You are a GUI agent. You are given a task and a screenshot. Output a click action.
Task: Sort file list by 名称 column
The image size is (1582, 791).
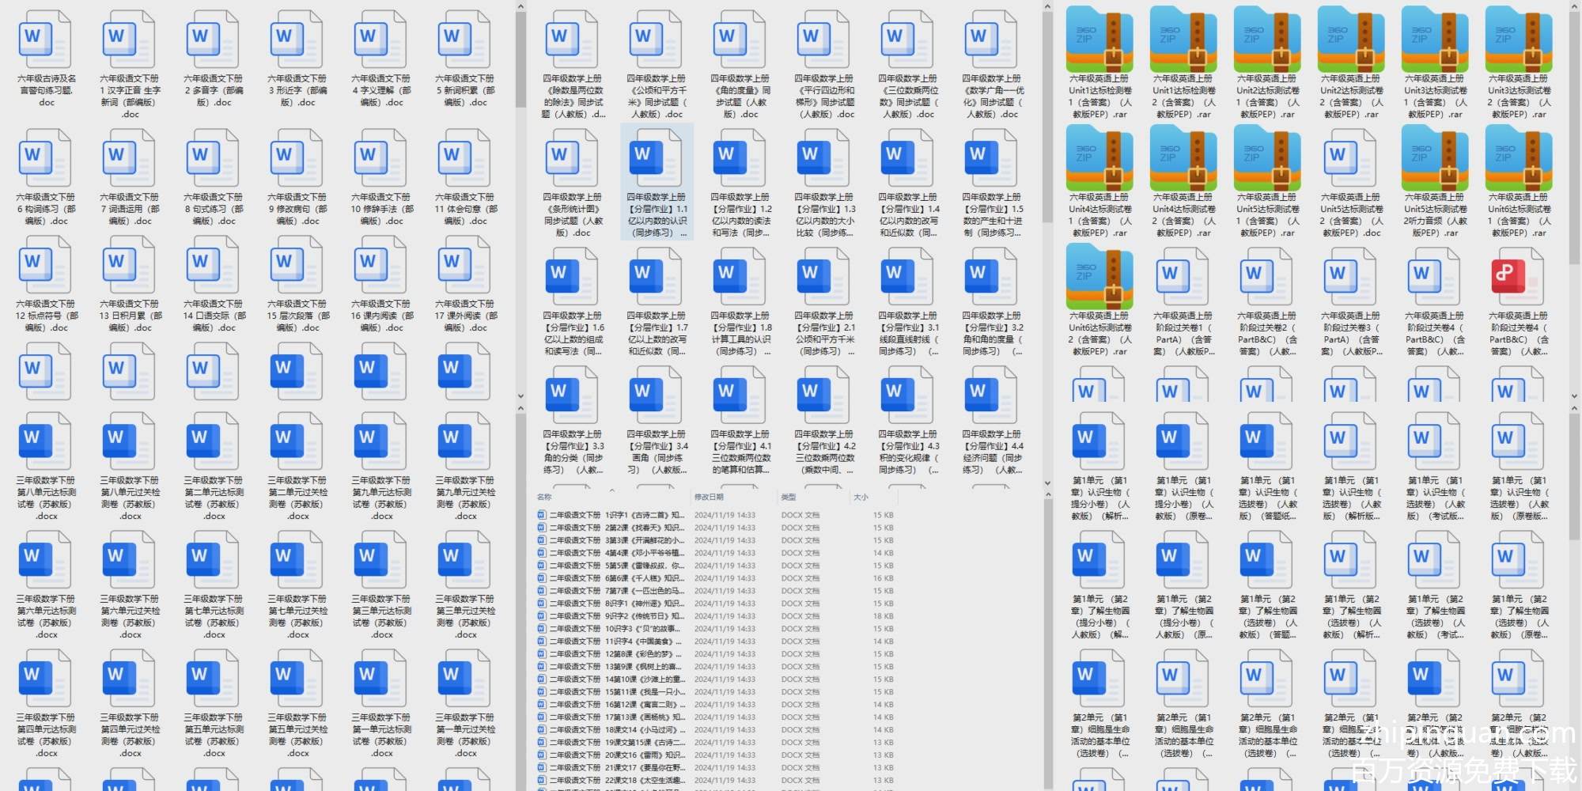coord(545,497)
